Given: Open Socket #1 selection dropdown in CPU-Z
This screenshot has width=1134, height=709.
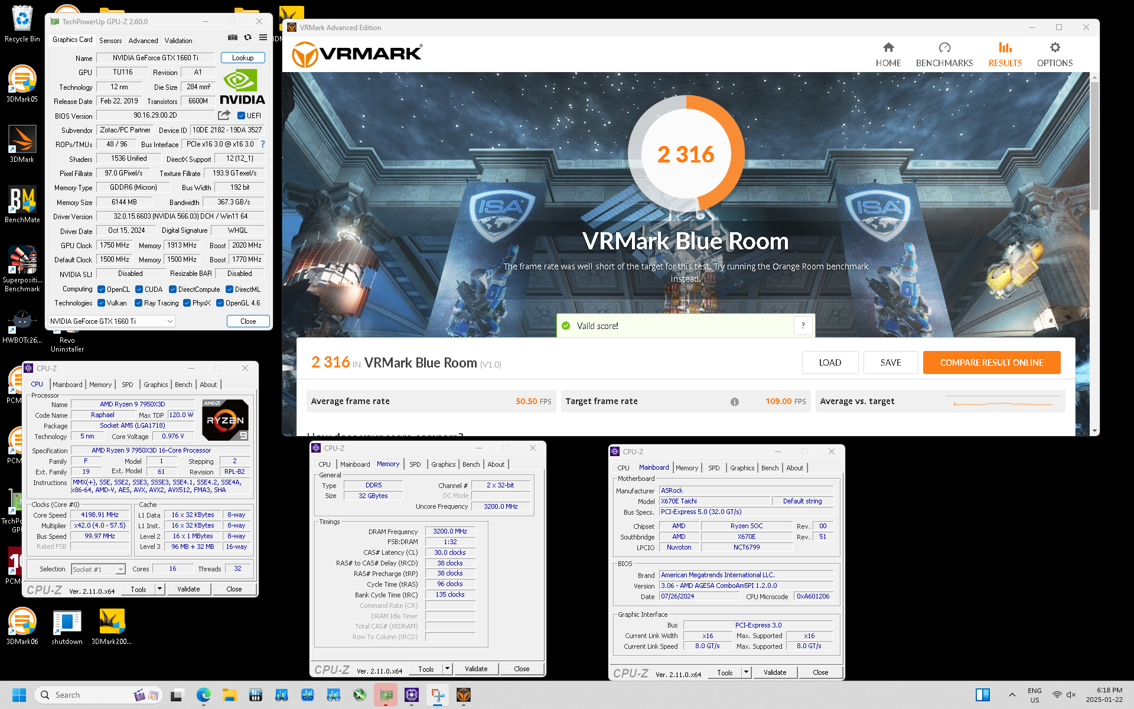Looking at the screenshot, I should pyautogui.click(x=98, y=569).
